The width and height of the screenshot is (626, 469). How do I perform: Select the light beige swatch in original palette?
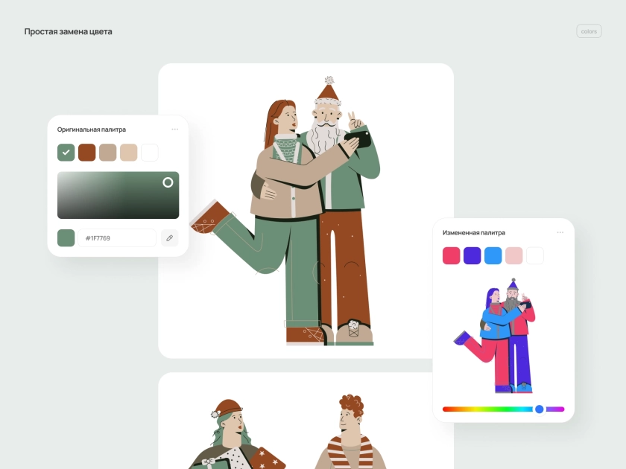coord(128,153)
